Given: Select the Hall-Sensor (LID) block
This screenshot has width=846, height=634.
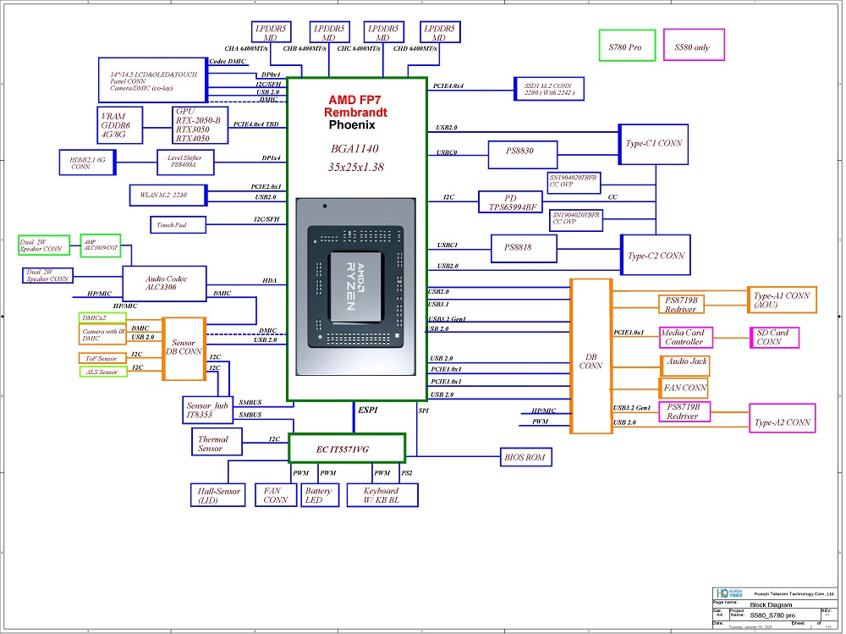Looking at the screenshot, I should [x=219, y=495].
